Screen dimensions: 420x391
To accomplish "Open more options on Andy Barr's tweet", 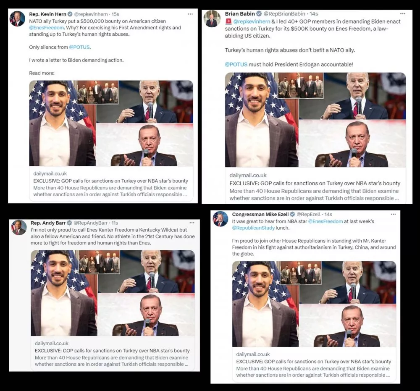I will pos(192,223).
